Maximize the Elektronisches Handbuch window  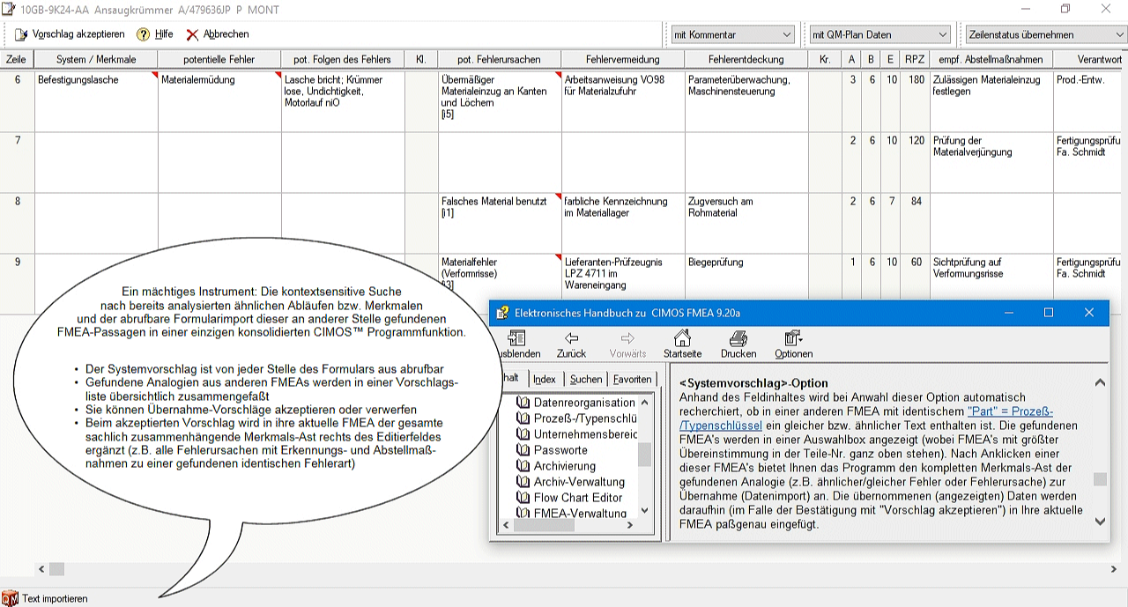click(x=1049, y=312)
